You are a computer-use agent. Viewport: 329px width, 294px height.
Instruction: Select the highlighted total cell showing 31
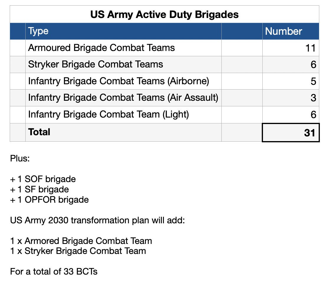[x=291, y=133]
